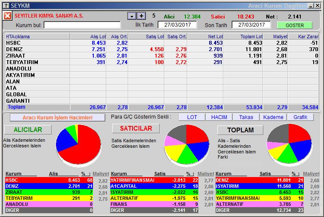This screenshot has height=217, width=324.
Task: Open the Grafik view
Action: [x=300, y=117]
